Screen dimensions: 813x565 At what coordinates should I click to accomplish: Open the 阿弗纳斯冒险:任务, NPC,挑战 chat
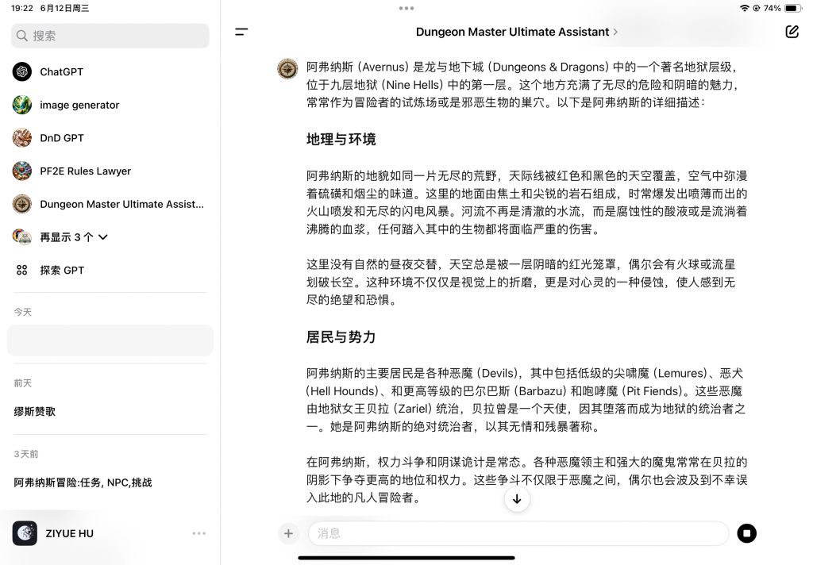83,482
